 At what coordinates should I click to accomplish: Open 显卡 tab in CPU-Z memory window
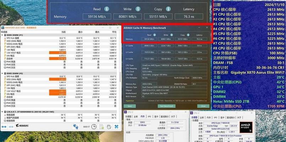click(x=156, y=116)
